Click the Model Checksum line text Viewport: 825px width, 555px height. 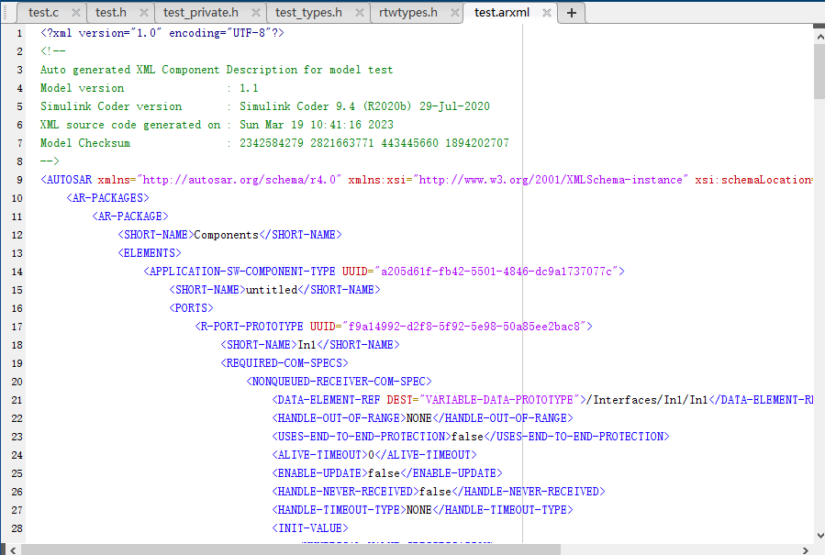pyautogui.click(x=88, y=142)
